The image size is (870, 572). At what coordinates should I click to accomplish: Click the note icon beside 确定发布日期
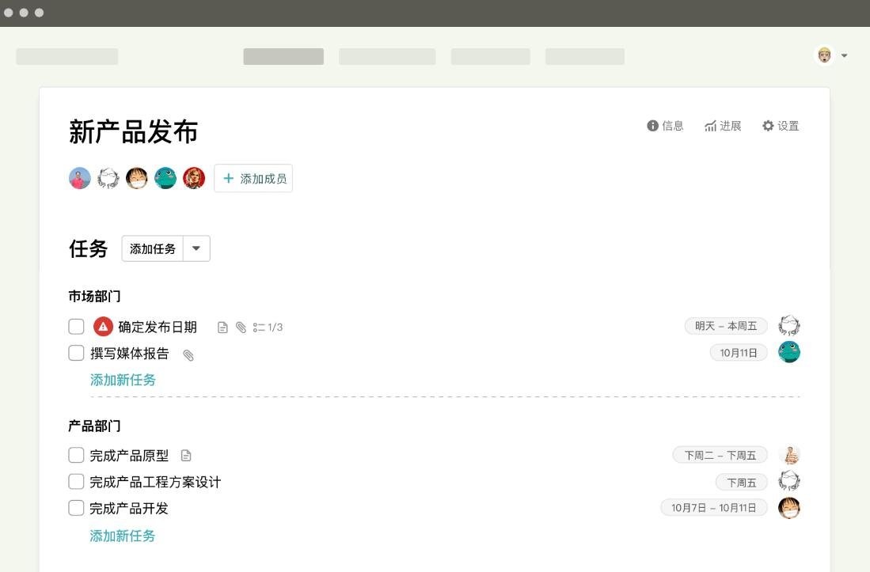223,328
